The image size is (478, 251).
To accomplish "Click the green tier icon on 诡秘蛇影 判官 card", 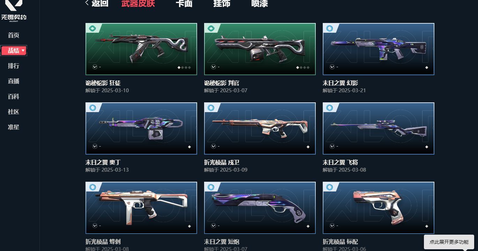I will (211, 29).
